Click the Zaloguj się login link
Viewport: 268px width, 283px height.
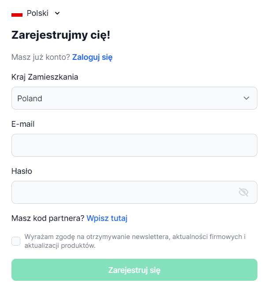[92, 57]
